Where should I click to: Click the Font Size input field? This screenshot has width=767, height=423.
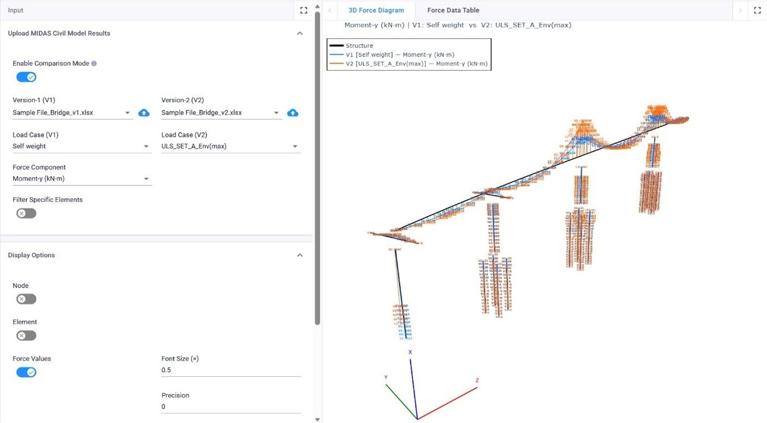[x=230, y=370]
